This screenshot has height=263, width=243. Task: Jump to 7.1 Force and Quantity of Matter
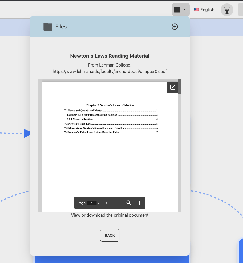pos(83,110)
